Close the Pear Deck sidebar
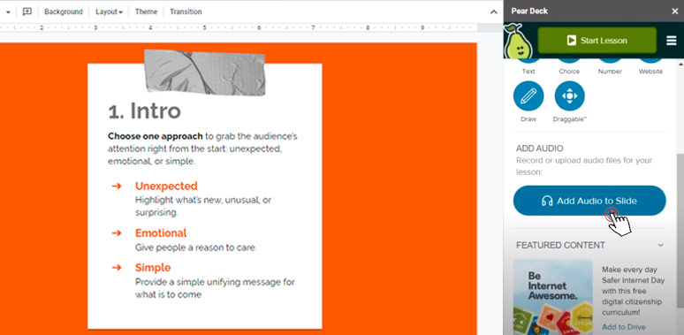Viewport: 684px width, 335px height. (x=674, y=11)
